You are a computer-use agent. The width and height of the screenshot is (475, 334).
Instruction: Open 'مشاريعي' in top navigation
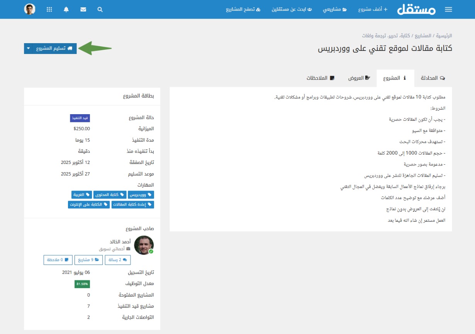point(335,9)
